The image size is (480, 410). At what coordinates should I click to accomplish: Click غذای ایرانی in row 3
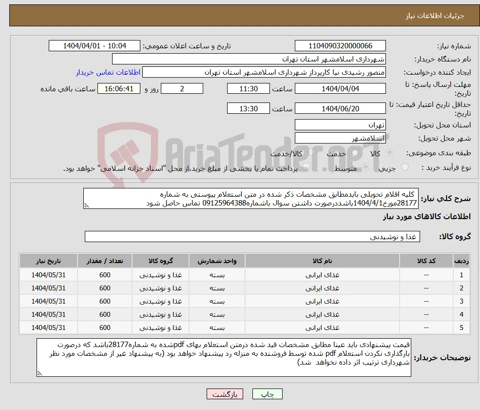[322, 301]
